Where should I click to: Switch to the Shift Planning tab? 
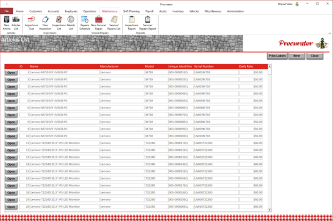(x=131, y=11)
